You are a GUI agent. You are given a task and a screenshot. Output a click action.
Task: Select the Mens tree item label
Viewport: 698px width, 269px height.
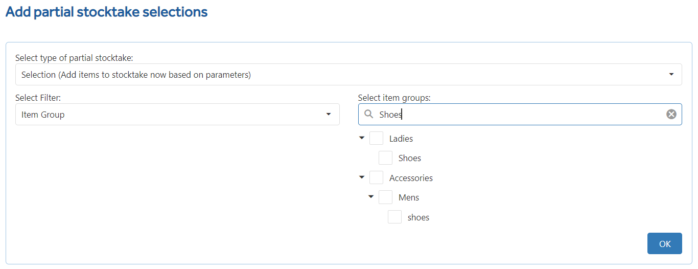(409, 197)
